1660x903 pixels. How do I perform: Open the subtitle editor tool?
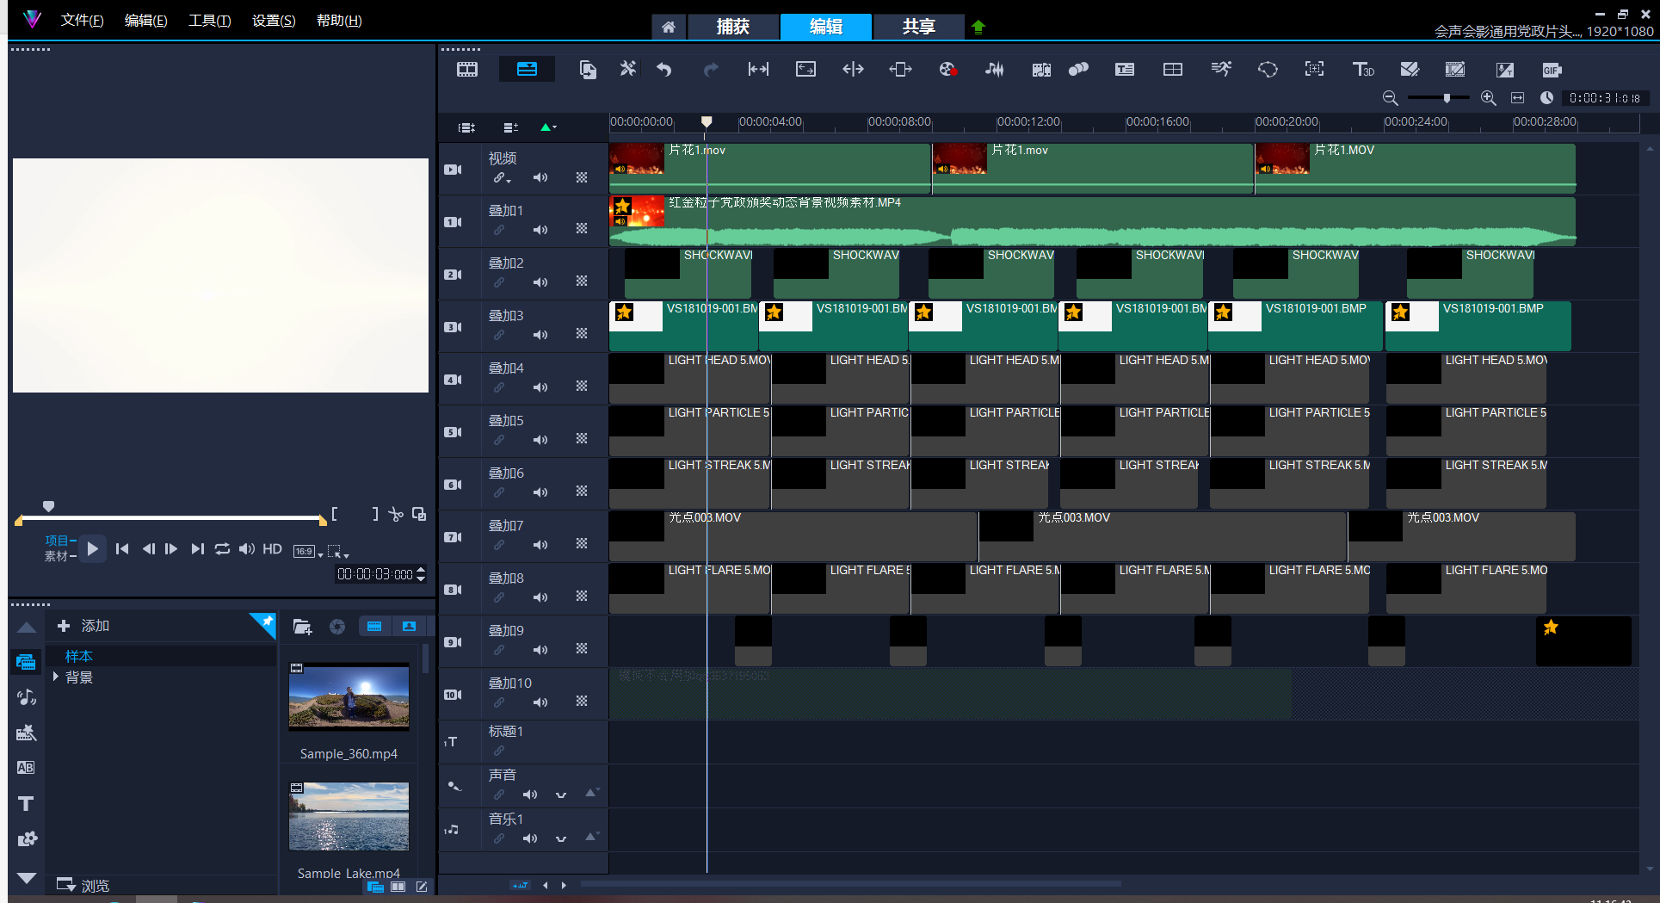pos(1125,70)
